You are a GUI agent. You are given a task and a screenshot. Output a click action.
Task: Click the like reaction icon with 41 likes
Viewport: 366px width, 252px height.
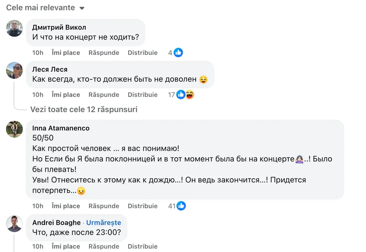tap(181, 206)
